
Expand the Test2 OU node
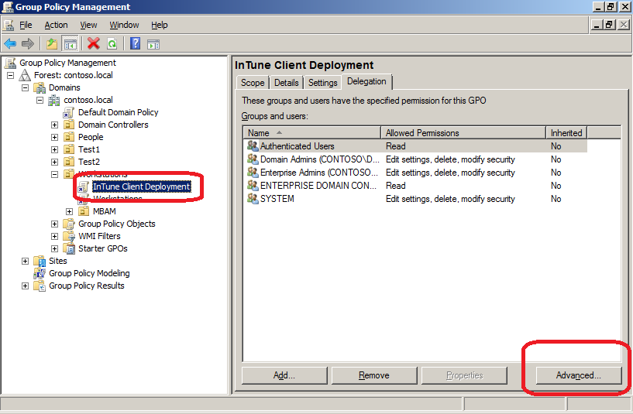point(54,162)
